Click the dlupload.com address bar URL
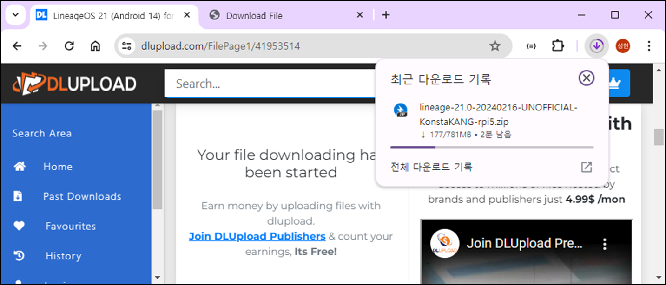 (220, 46)
